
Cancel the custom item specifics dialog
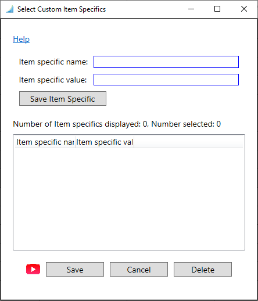click(139, 270)
